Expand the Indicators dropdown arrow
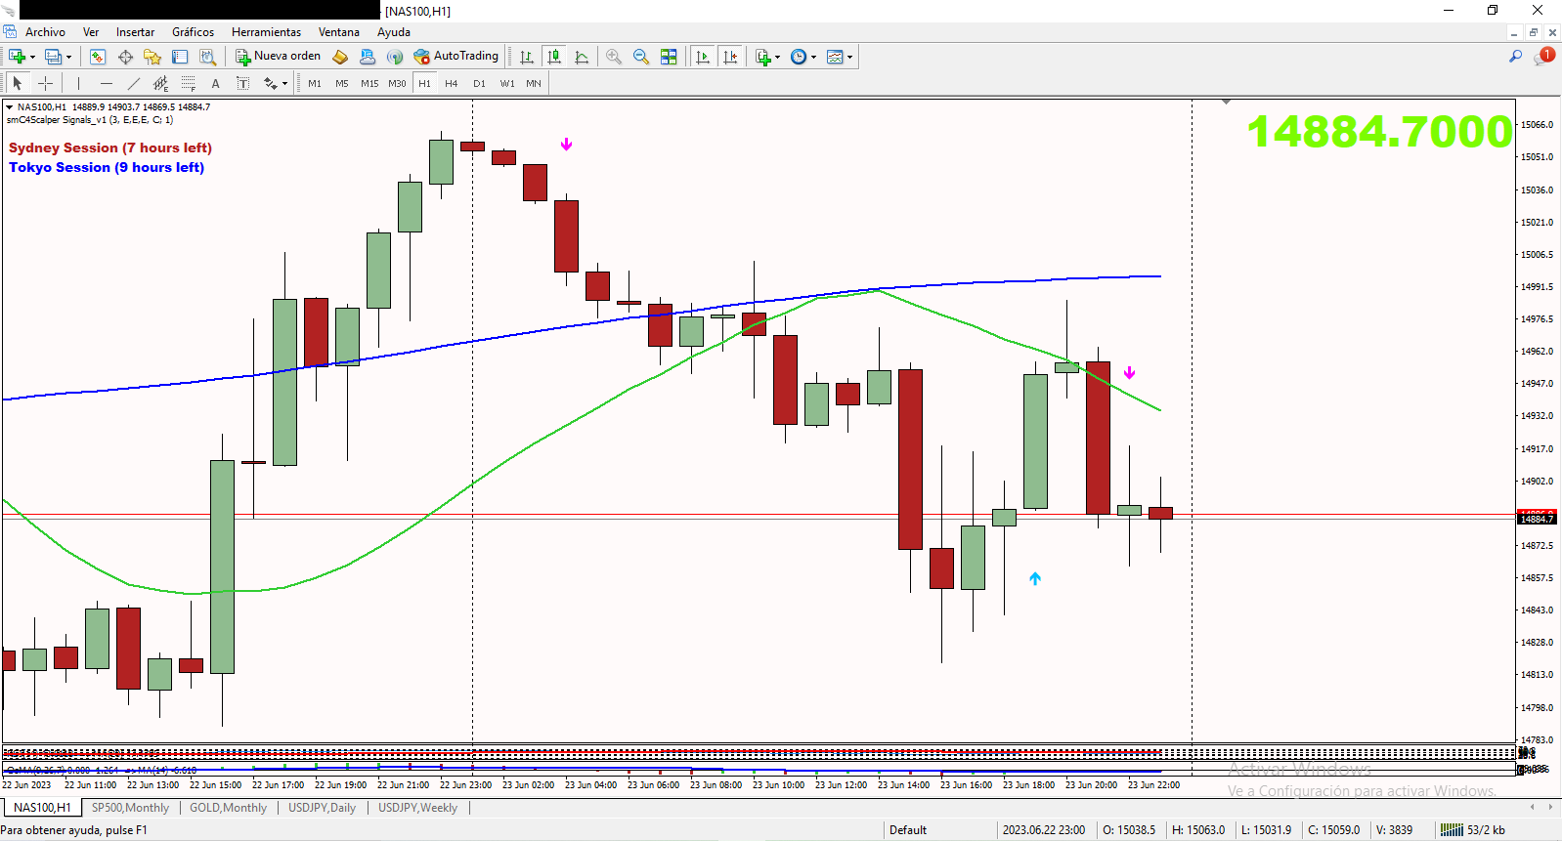Screen dimensions: 1562x841 [778, 57]
